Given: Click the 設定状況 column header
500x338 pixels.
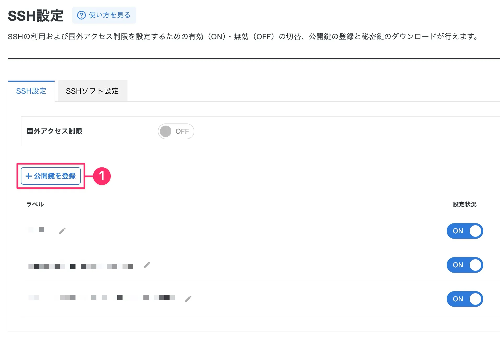Looking at the screenshot, I should (x=464, y=204).
